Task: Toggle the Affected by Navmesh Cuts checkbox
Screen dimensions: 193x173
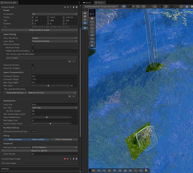Action: point(33,131)
